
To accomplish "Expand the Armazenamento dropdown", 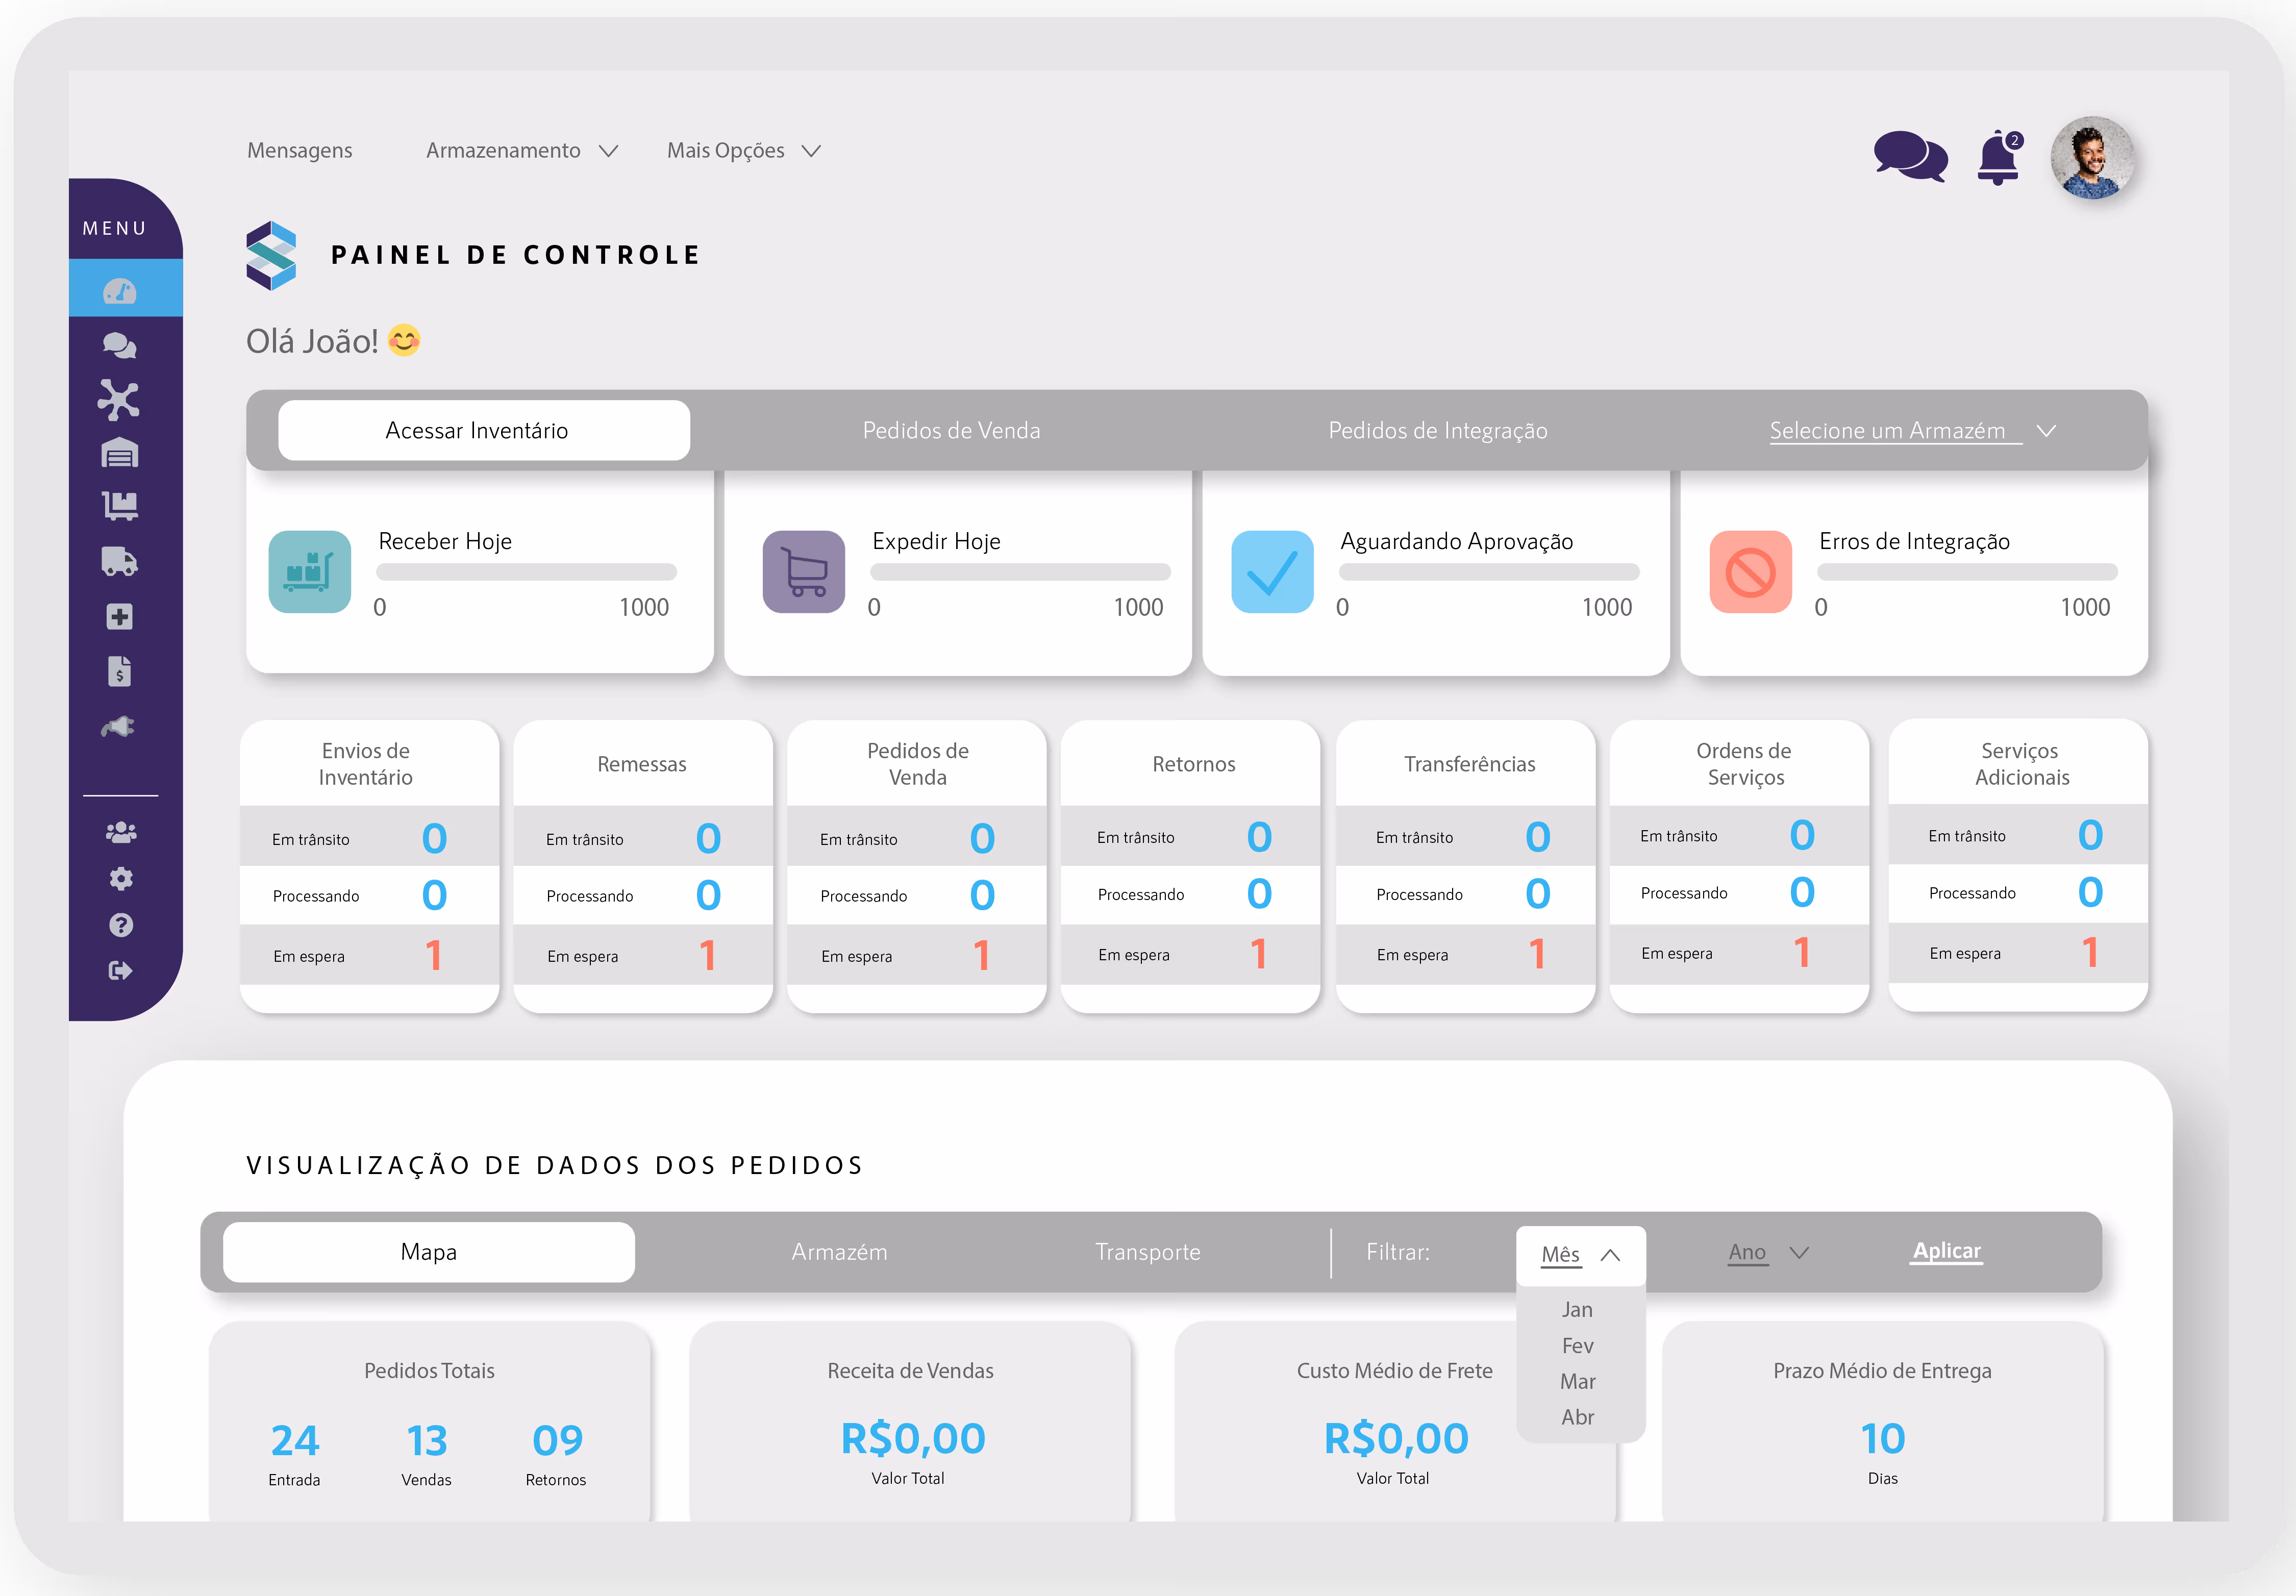I will click(522, 151).
